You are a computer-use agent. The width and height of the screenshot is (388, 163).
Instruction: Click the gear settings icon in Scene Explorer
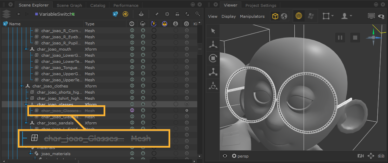point(167,14)
